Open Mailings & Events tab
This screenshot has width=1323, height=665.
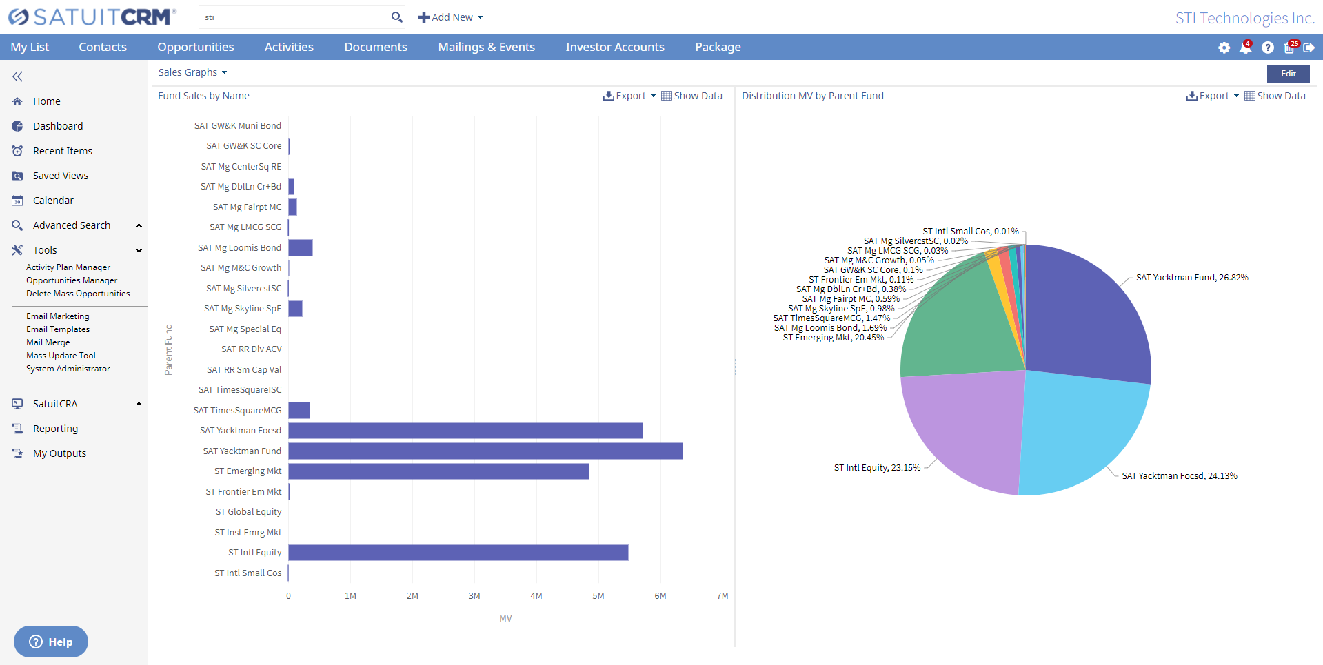tap(487, 47)
